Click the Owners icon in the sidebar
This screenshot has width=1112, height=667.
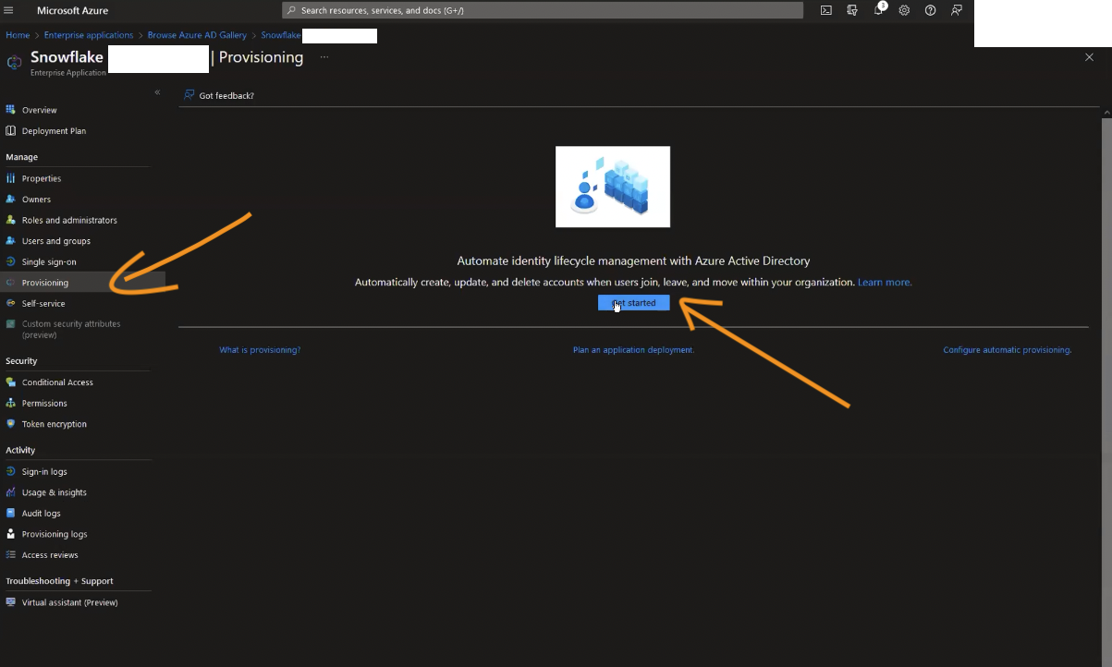(x=11, y=200)
